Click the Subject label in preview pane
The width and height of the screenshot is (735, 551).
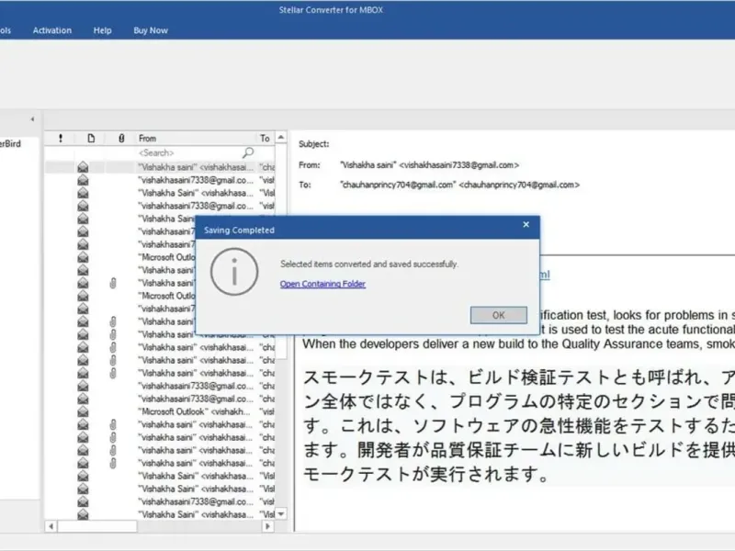(x=313, y=144)
